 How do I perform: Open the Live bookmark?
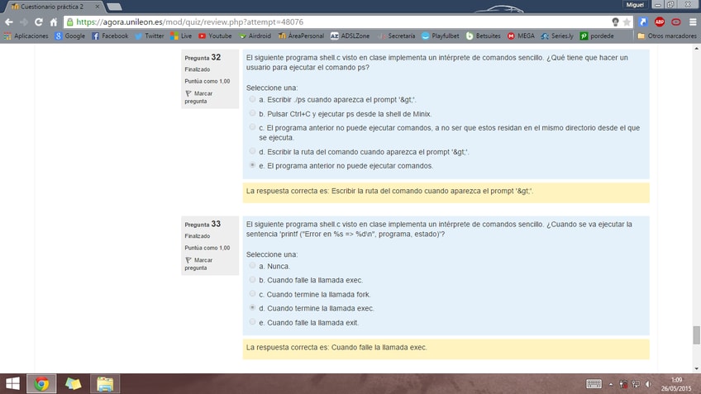pos(181,36)
